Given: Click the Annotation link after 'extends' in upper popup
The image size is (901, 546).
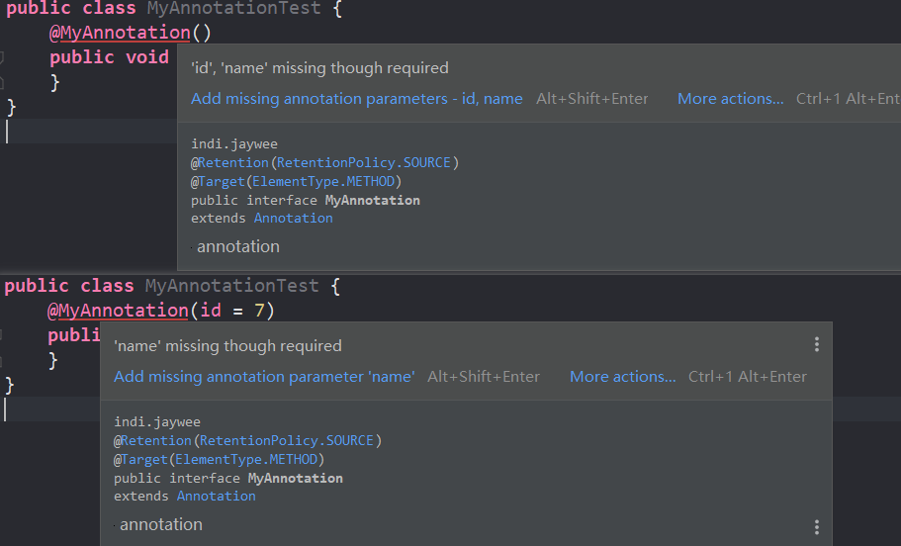Looking at the screenshot, I should pyautogui.click(x=293, y=218).
